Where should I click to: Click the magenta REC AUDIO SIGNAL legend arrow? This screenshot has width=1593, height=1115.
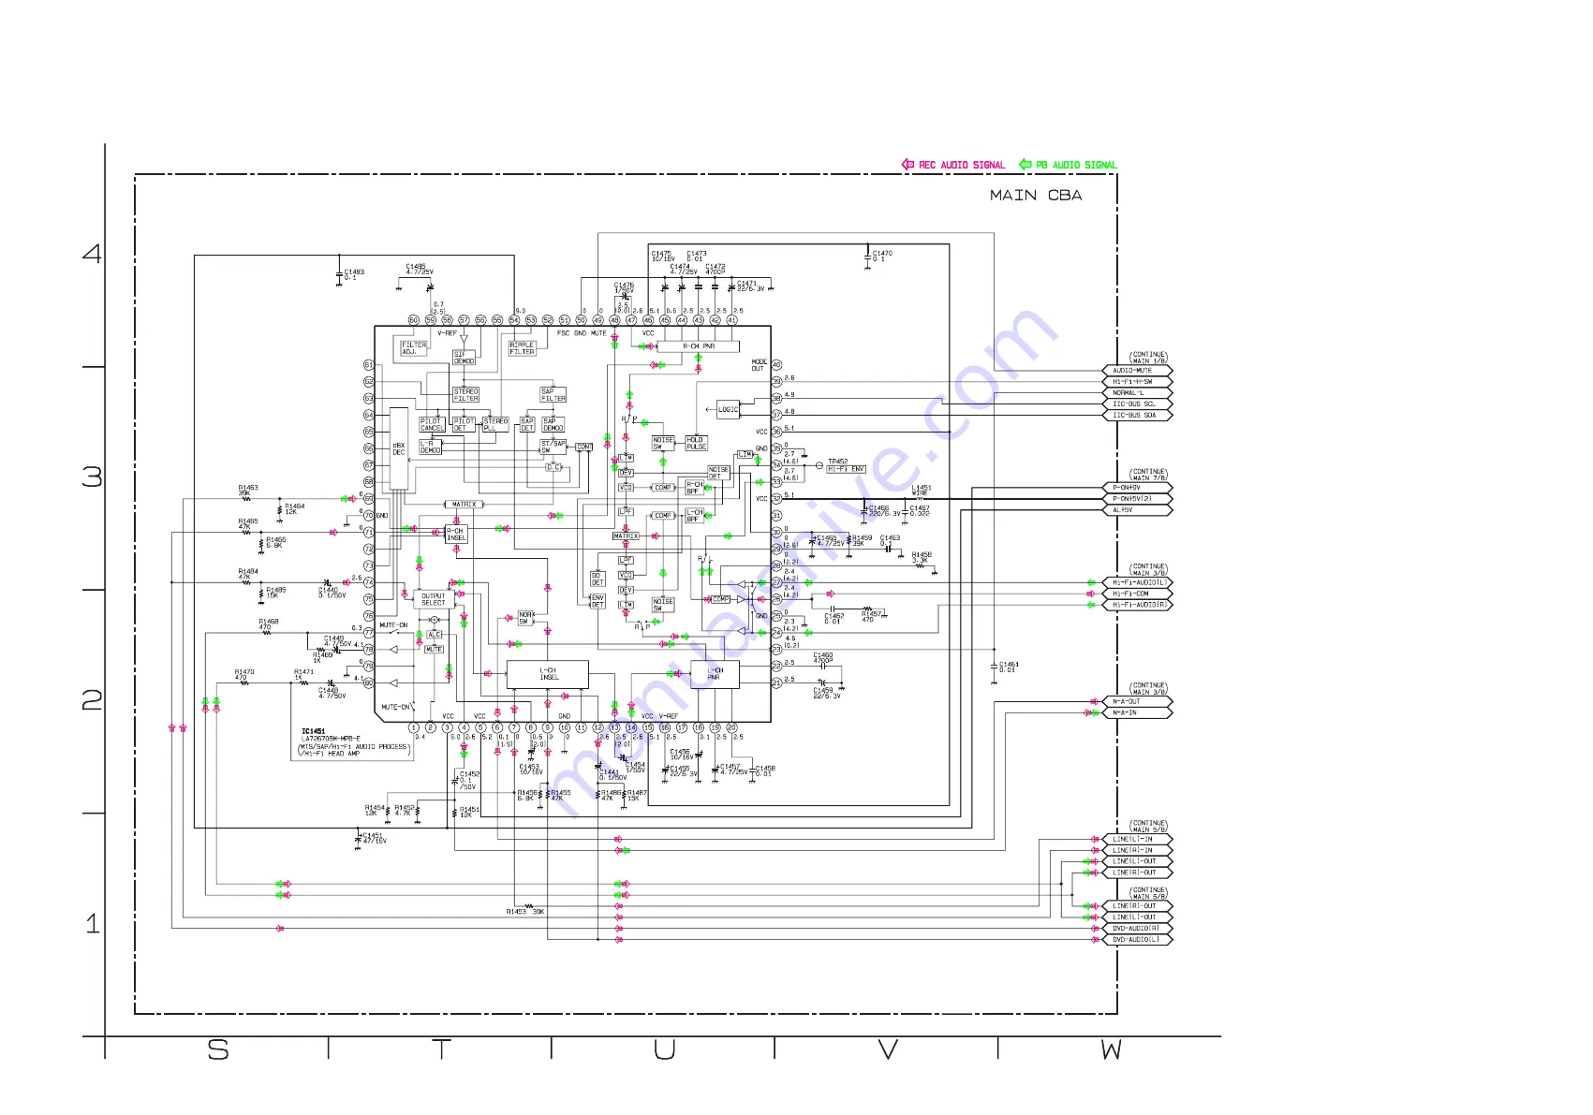pyautogui.click(x=907, y=164)
